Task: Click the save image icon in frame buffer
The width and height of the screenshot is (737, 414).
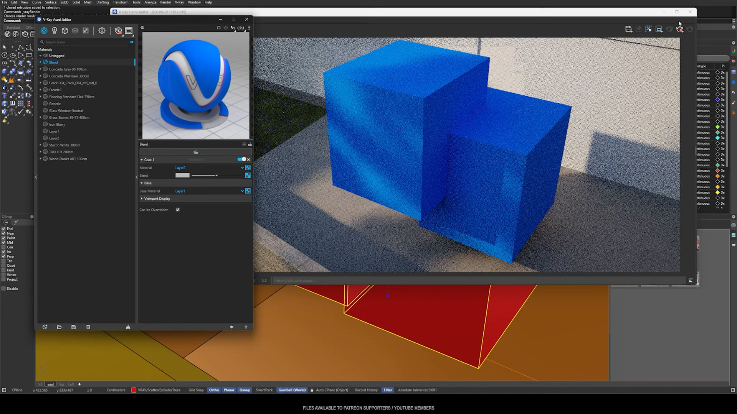Action: [628, 29]
